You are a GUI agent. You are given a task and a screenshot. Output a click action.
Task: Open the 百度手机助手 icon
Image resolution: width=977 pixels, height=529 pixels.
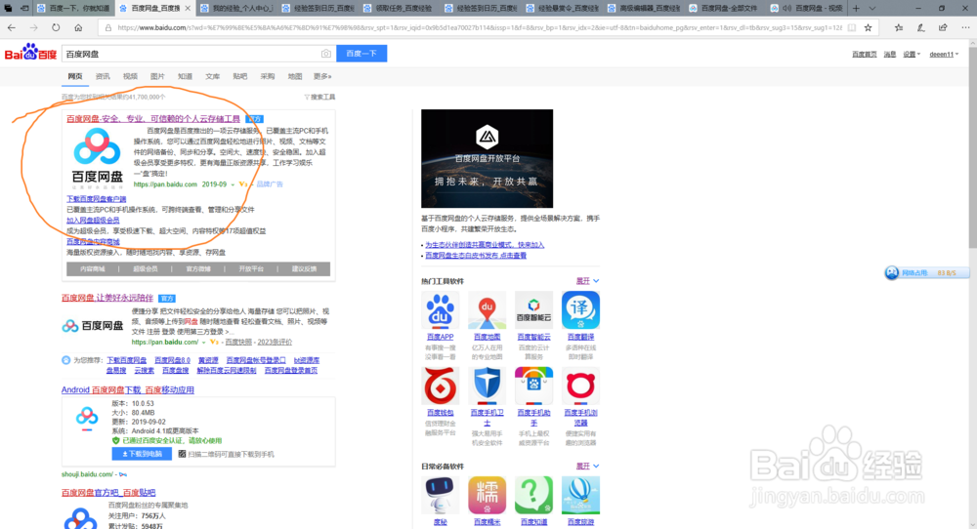click(x=533, y=386)
